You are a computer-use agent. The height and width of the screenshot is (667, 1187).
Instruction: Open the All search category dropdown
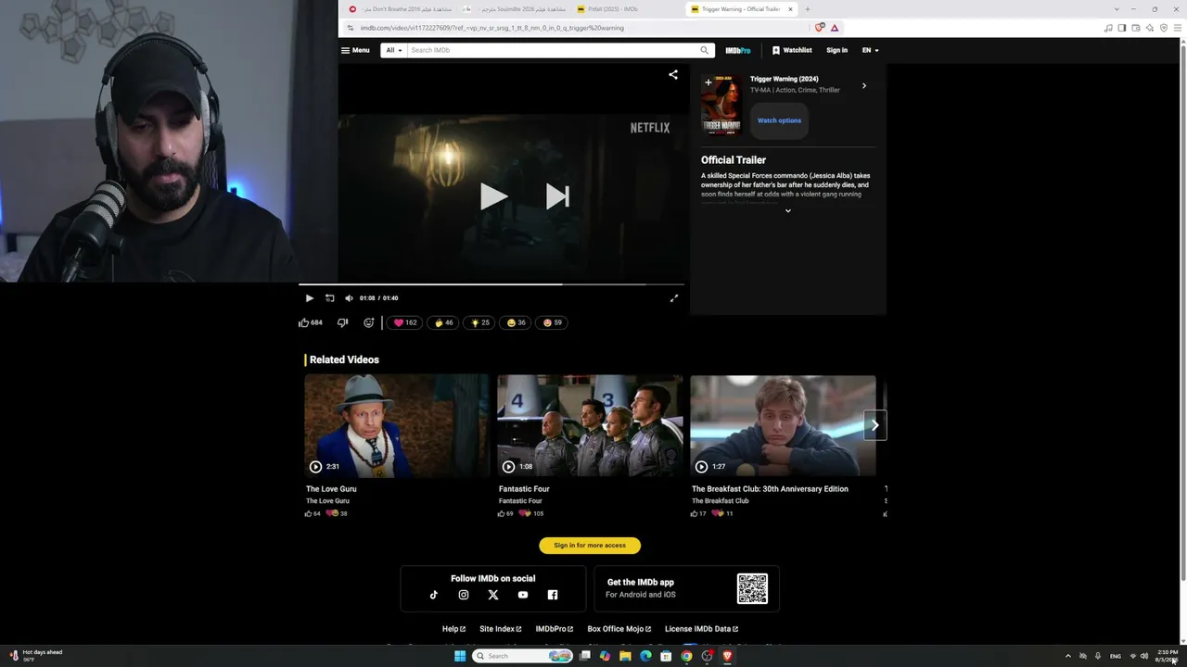click(x=394, y=50)
